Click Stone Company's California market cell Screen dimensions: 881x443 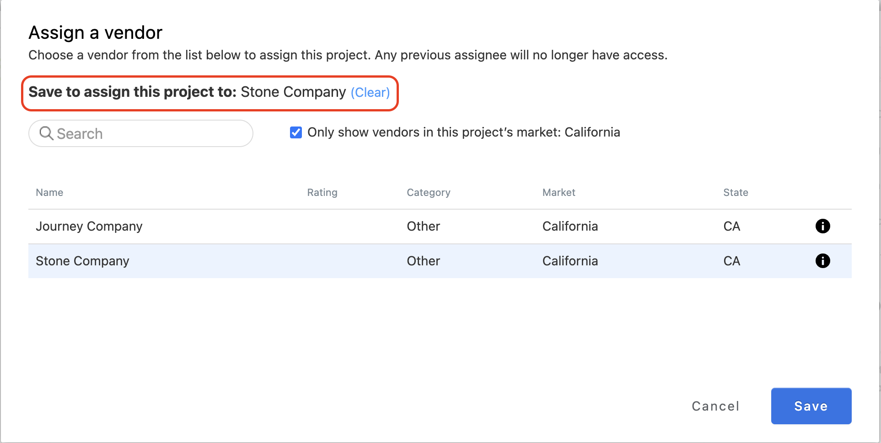570,261
